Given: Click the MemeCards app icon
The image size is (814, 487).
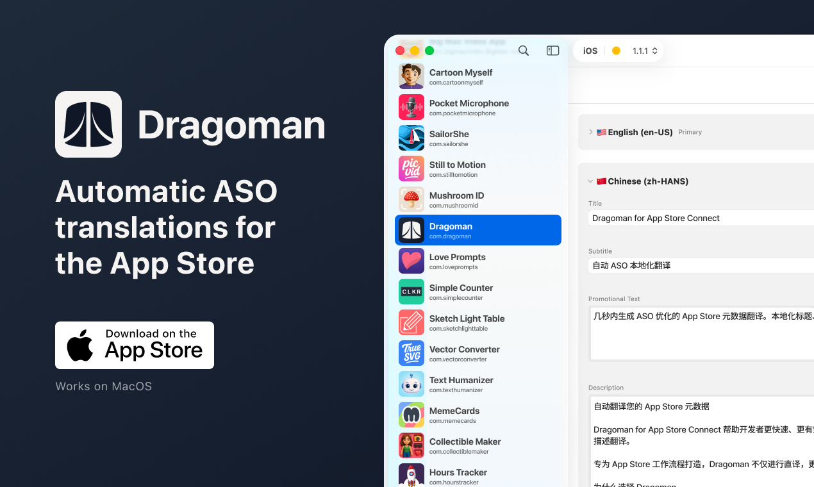Looking at the screenshot, I should (x=411, y=415).
